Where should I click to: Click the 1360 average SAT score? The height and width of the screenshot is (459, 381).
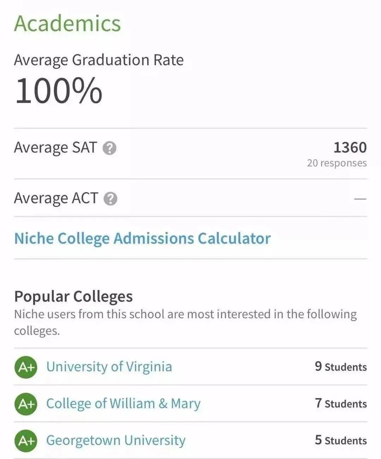350,147
